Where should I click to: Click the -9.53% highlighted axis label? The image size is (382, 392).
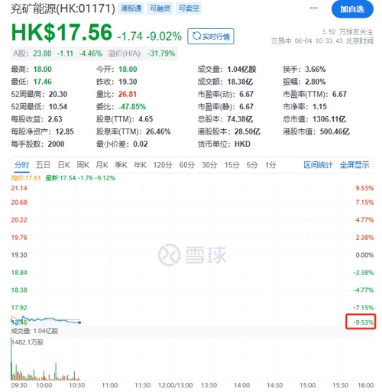pos(361,322)
